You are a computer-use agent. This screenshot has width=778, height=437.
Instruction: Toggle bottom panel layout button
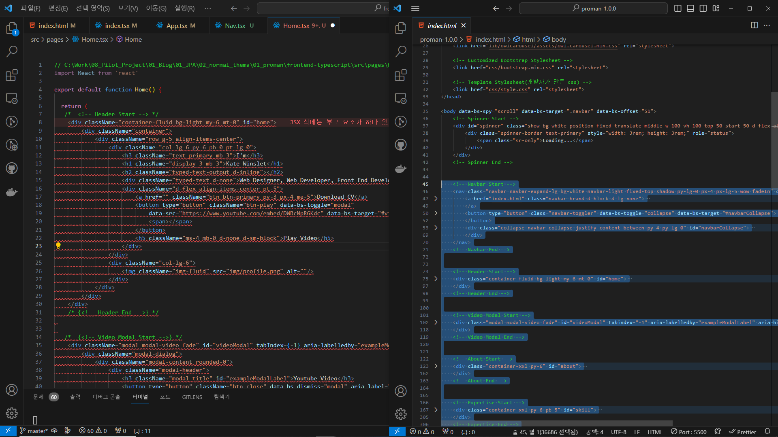point(690,8)
